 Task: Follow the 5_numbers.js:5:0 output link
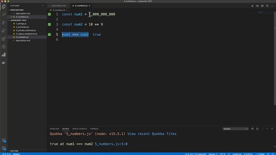point(111,144)
